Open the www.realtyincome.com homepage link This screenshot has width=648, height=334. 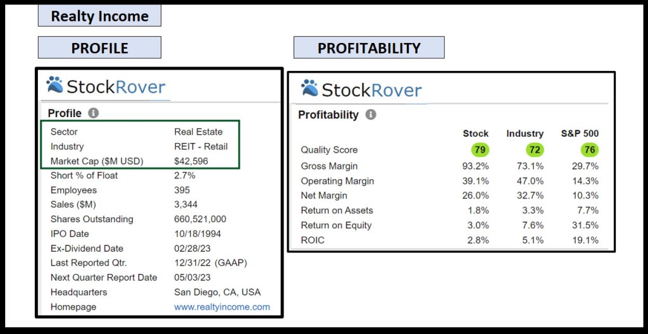(221, 307)
